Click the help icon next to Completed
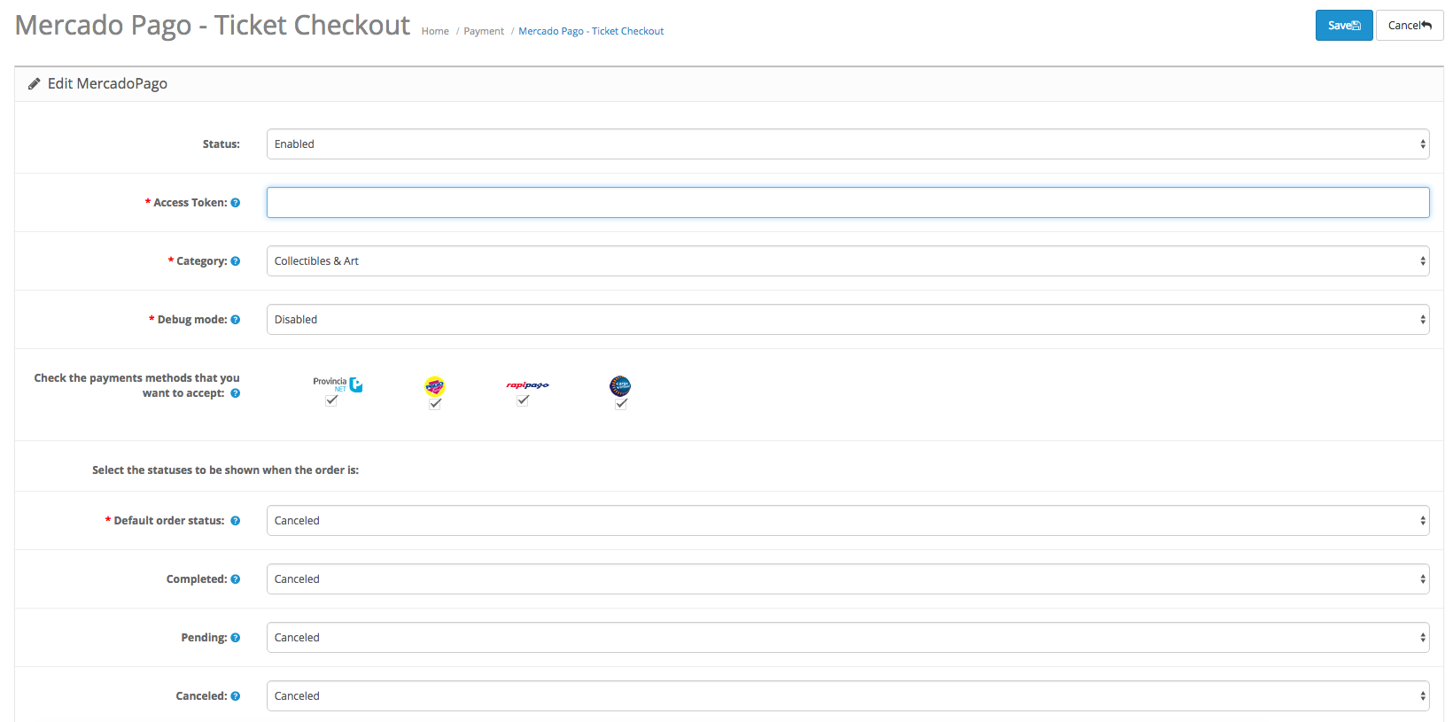1453x722 pixels. pyautogui.click(x=236, y=579)
